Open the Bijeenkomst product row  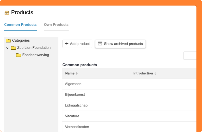click(x=129, y=95)
